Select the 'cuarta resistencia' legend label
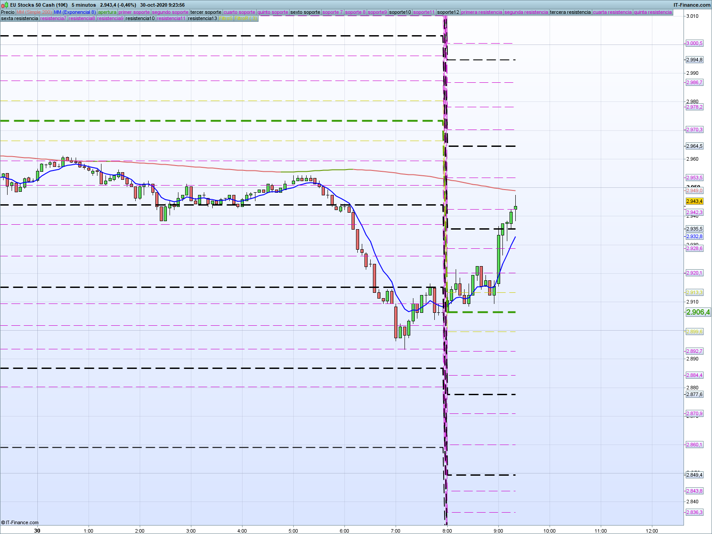The height and width of the screenshot is (534, 712). (612, 12)
